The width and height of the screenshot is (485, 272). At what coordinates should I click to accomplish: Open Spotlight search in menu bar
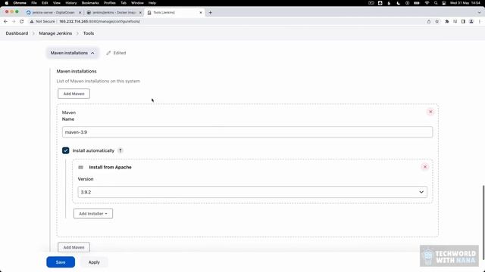click(x=436, y=3)
